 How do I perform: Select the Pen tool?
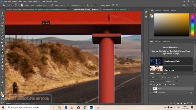[x=2, y=72]
